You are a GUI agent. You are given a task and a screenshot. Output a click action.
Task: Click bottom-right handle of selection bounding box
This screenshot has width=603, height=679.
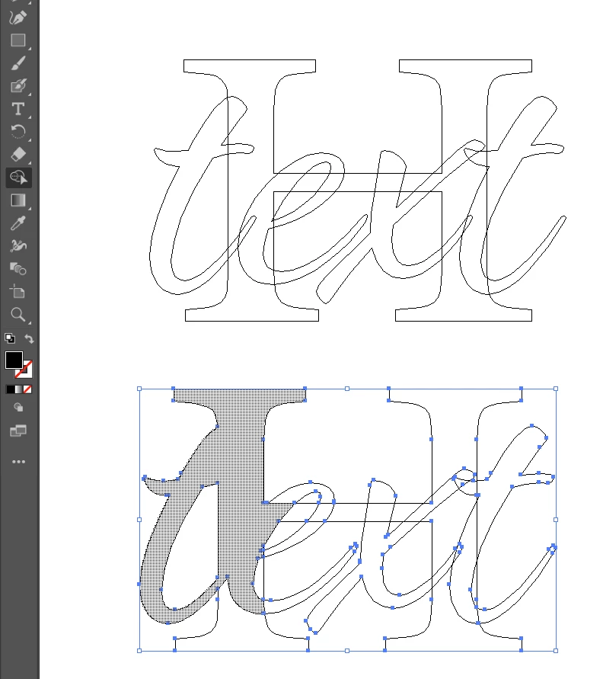pos(556,650)
